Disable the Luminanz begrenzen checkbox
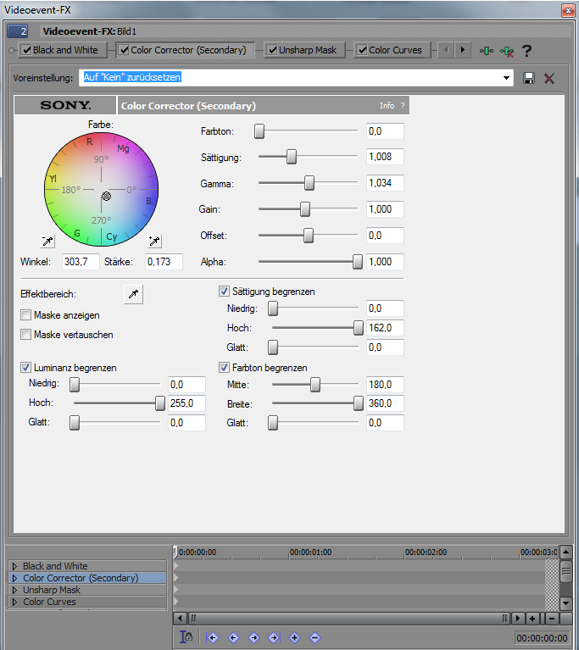 (26, 368)
